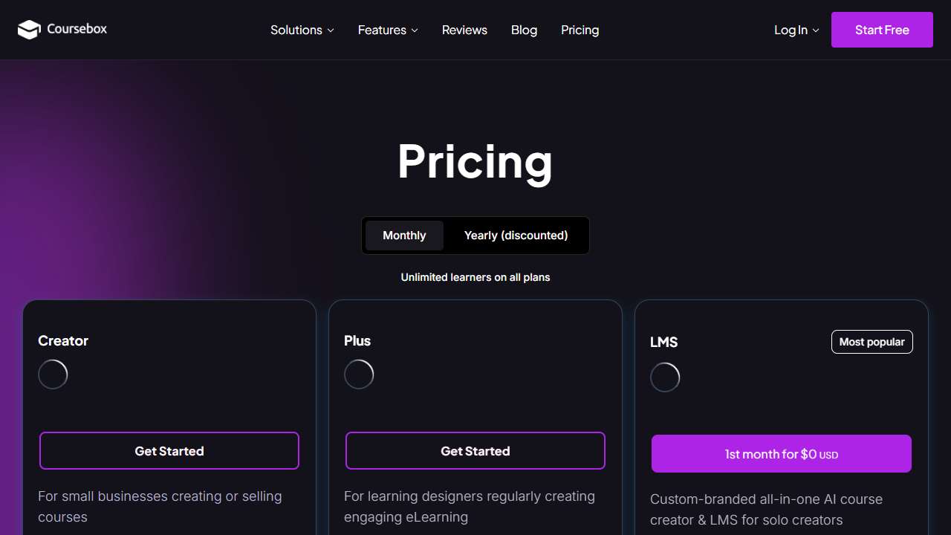Image resolution: width=951 pixels, height=535 pixels.
Task: Click the Most popular badge on LMS
Action: [872, 342]
